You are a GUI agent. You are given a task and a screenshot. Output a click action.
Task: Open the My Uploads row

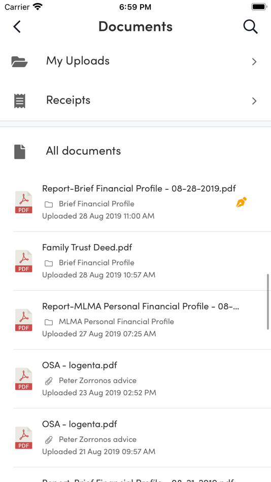coord(135,61)
